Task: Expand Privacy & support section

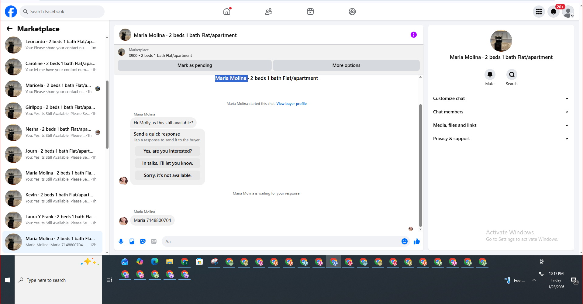Action: [501, 139]
